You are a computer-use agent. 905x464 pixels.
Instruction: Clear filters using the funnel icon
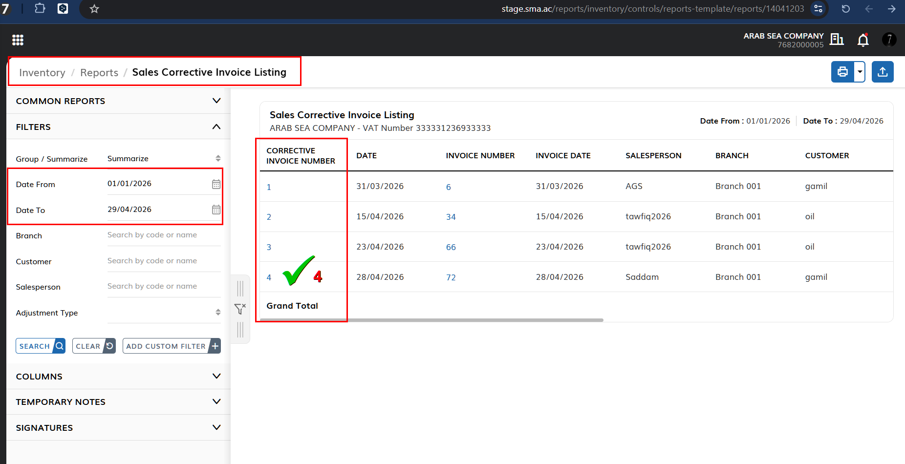click(240, 309)
